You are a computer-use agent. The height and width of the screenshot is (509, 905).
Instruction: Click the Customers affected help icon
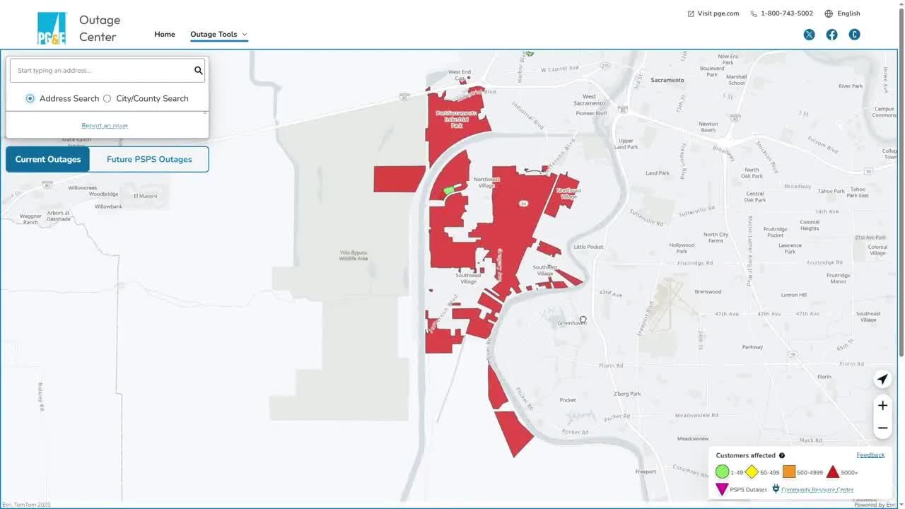coord(782,456)
